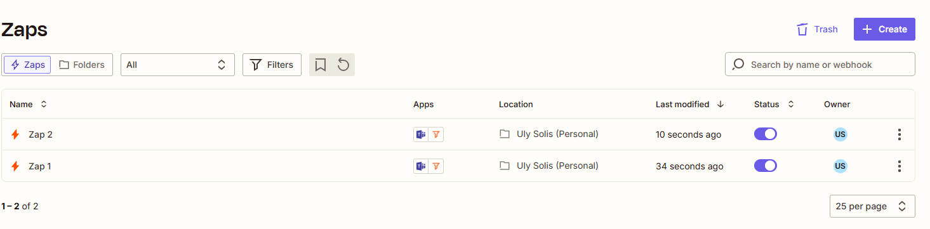Open the Trash bin
Image resolution: width=930 pixels, height=229 pixels.
click(817, 29)
